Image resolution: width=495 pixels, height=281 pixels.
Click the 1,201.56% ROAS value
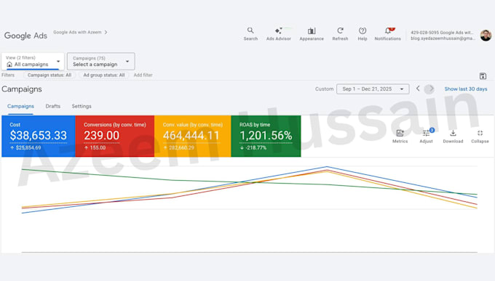[266, 136]
